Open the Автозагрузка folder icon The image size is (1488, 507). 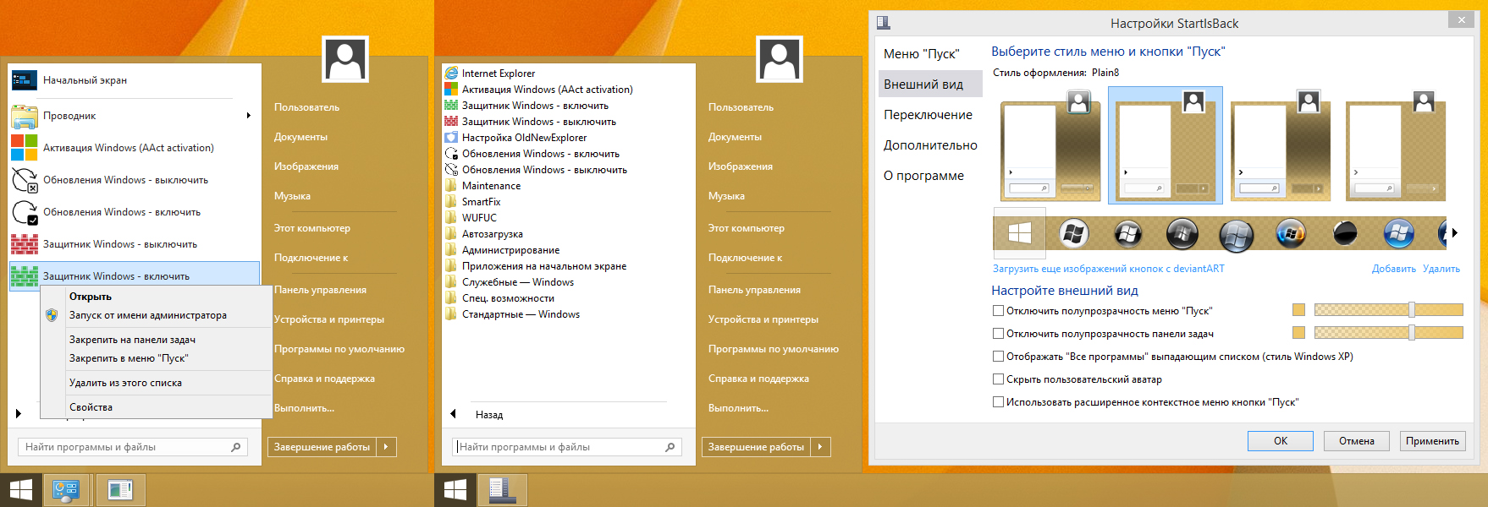click(x=451, y=234)
